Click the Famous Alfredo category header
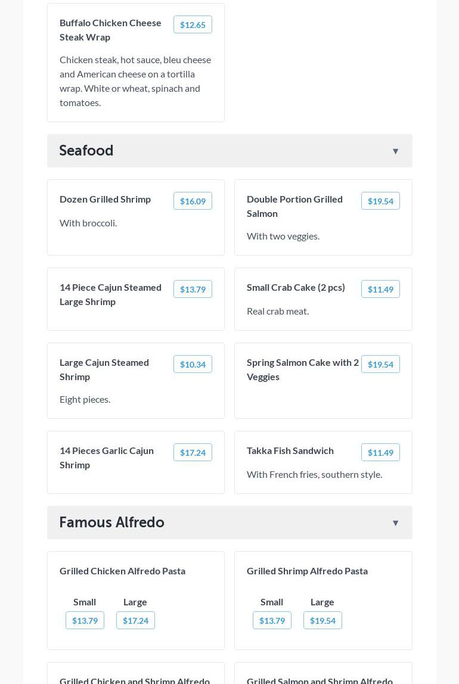Image resolution: width=459 pixels, height=684 pixels. (x=111, y=523)
